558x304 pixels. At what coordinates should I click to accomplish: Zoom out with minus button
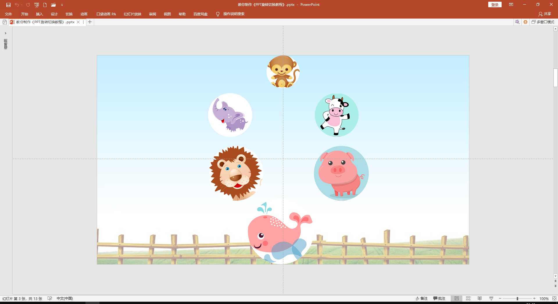(x=500, y=298)
